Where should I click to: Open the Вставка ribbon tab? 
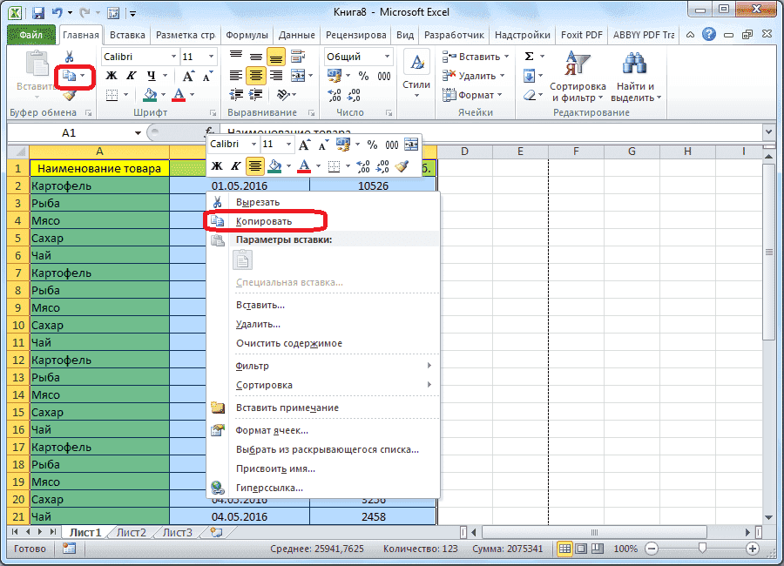point(127,34)
